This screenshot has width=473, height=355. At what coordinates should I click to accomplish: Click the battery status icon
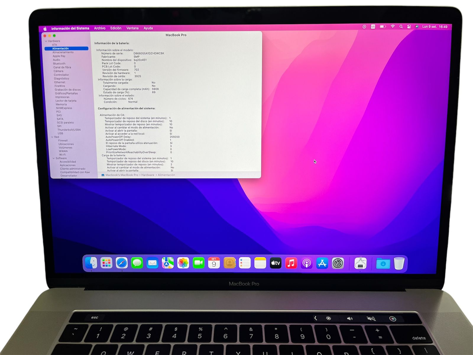point(383,27)
